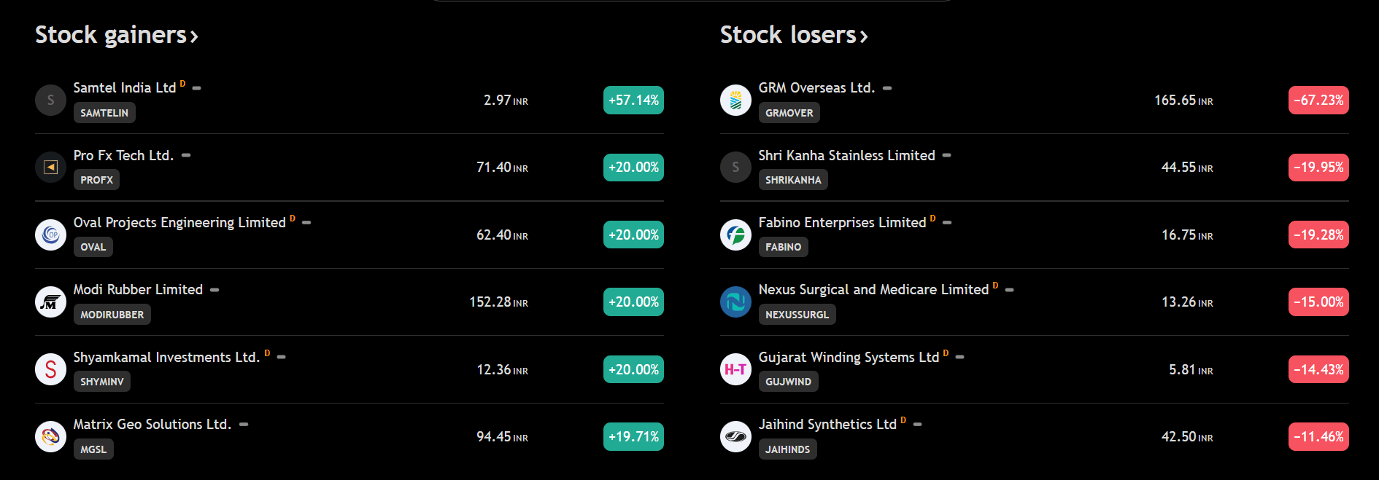The image size is (1379, 480).
Task: Click the Fabino Enterprises logo icon
Action: (x=735, y=235)
